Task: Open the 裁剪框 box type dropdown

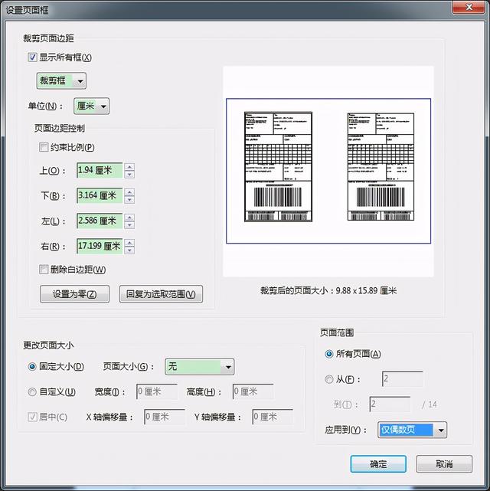Action: pos(61,80)
